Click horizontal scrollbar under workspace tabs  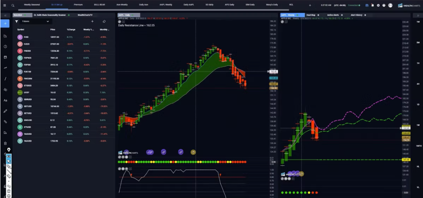(154, 10)
